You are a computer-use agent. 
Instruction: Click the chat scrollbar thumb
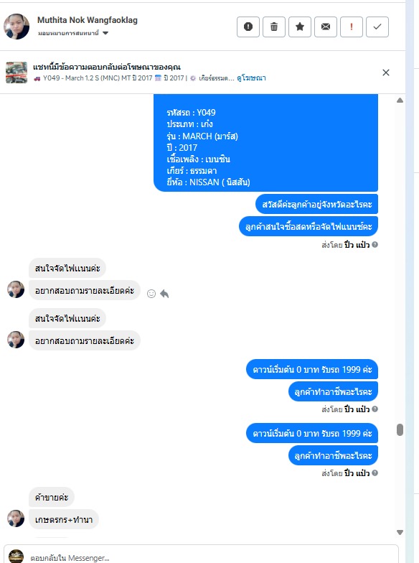pyautogui.click(x=400, y=429)
